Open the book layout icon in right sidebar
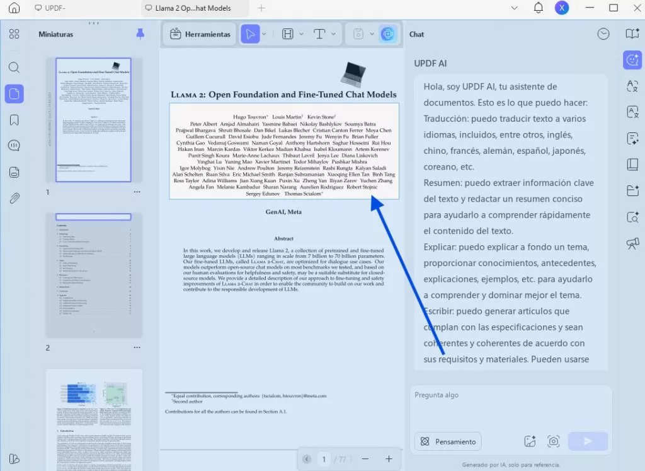Screen dimensions: 645x471 click(632, 165)
